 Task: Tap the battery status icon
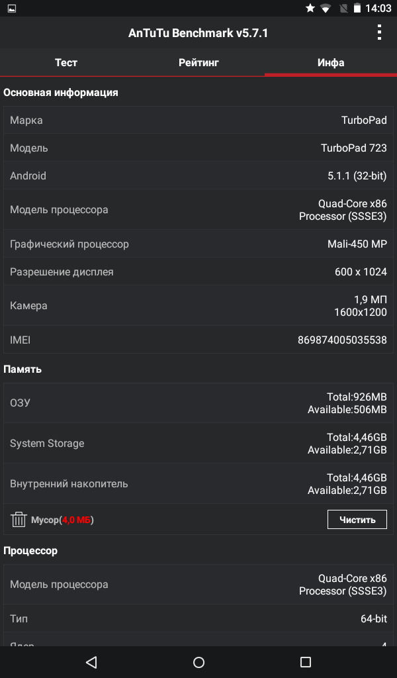(x=357, y=9)
